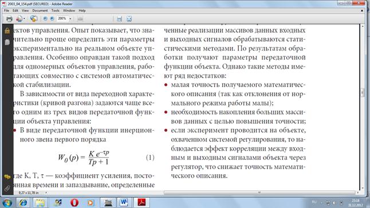Open the Attachments paperclip icon in sidebar

tap(7, 188)
